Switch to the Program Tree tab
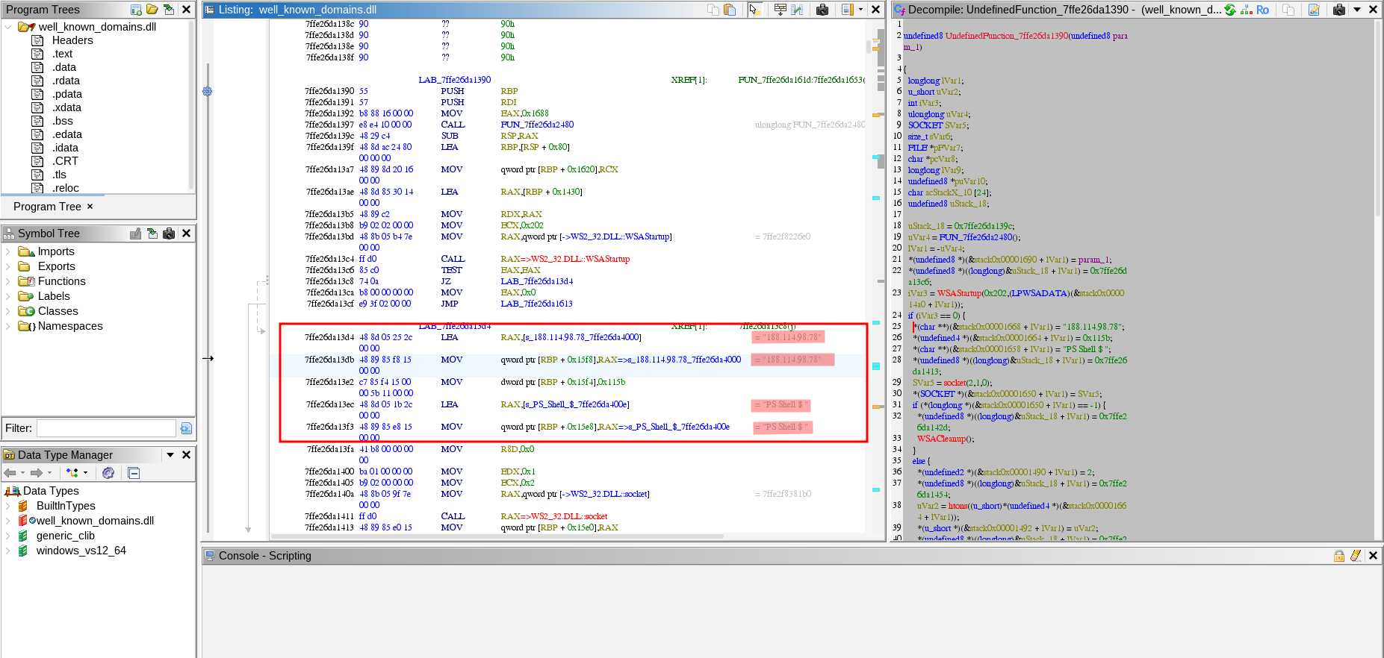The height and width of the screenshot is (658, 1384). coord(47,207)
